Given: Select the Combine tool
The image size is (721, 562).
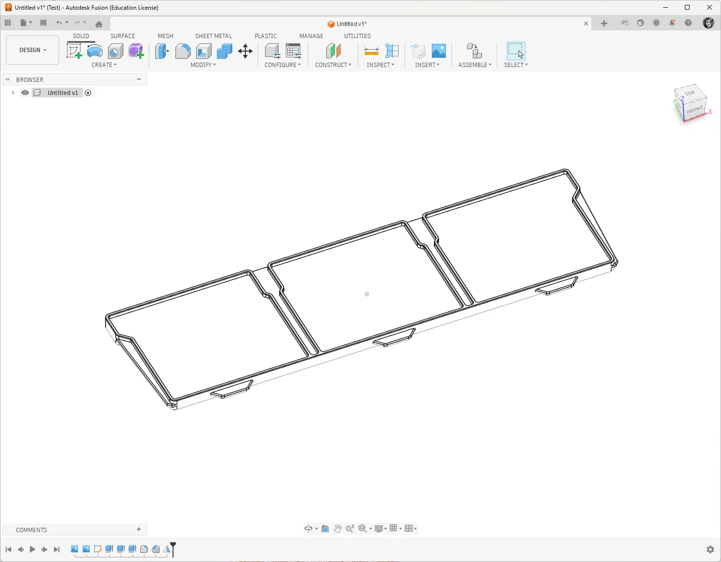Looking at the screenshot, I should (225, 51).
